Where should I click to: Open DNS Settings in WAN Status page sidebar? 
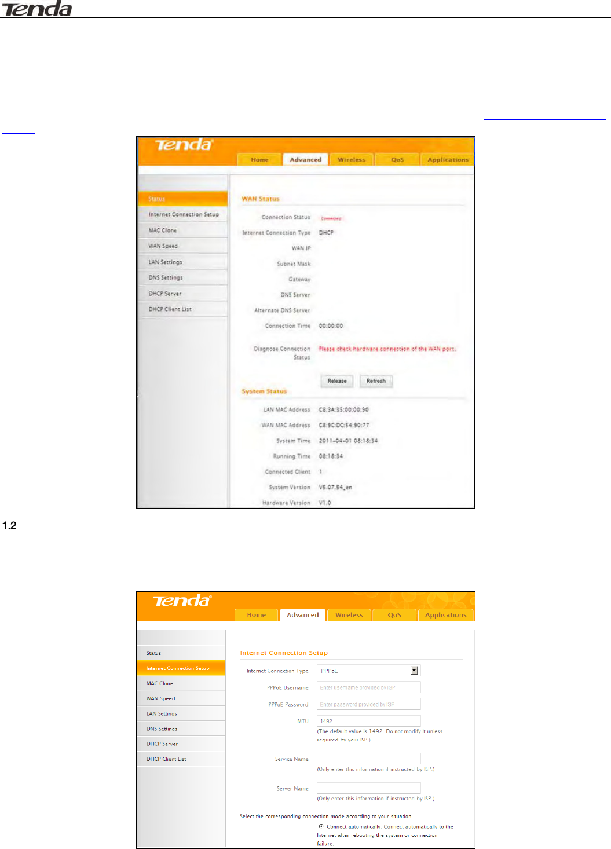183,277
